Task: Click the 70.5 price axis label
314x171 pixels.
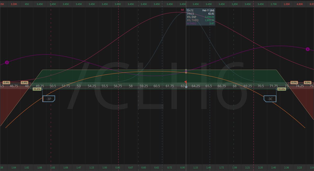Action: 261,86
